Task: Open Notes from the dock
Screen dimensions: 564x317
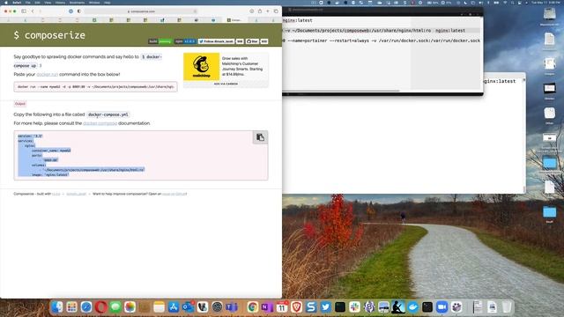Action: (159, 307)
